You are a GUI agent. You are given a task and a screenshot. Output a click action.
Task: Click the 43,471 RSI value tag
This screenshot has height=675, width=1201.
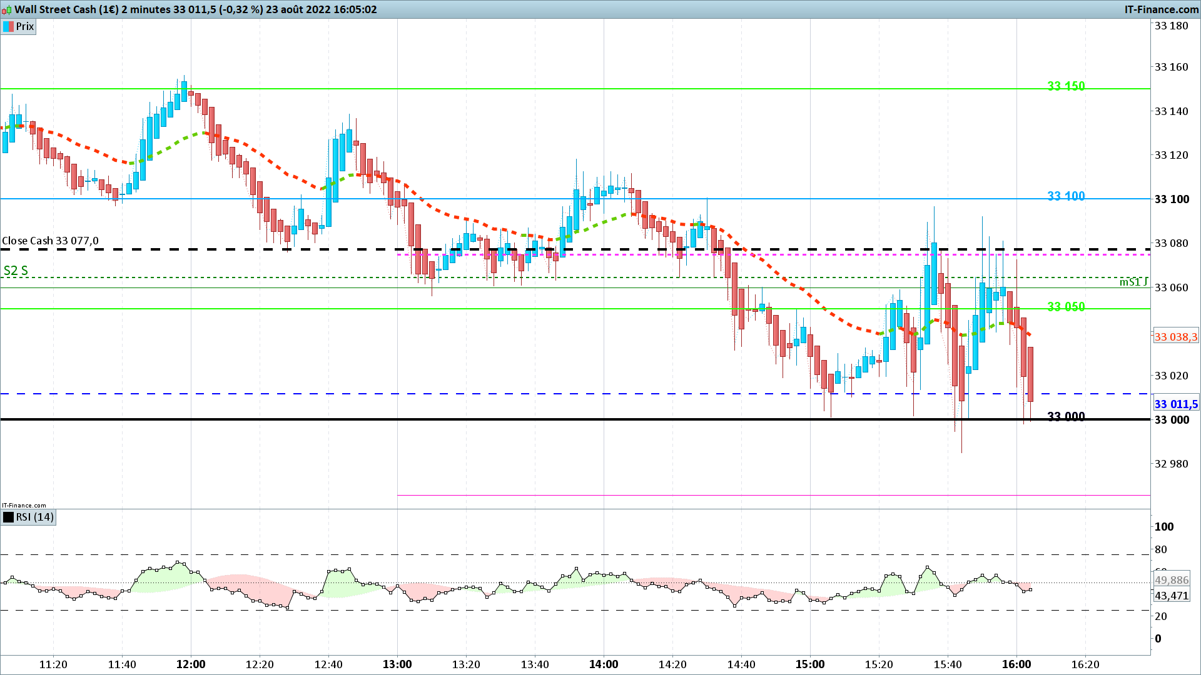[1172, 596]
